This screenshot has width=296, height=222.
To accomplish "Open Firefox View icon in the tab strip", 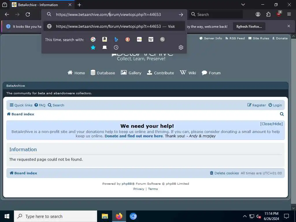I will 5,5.
